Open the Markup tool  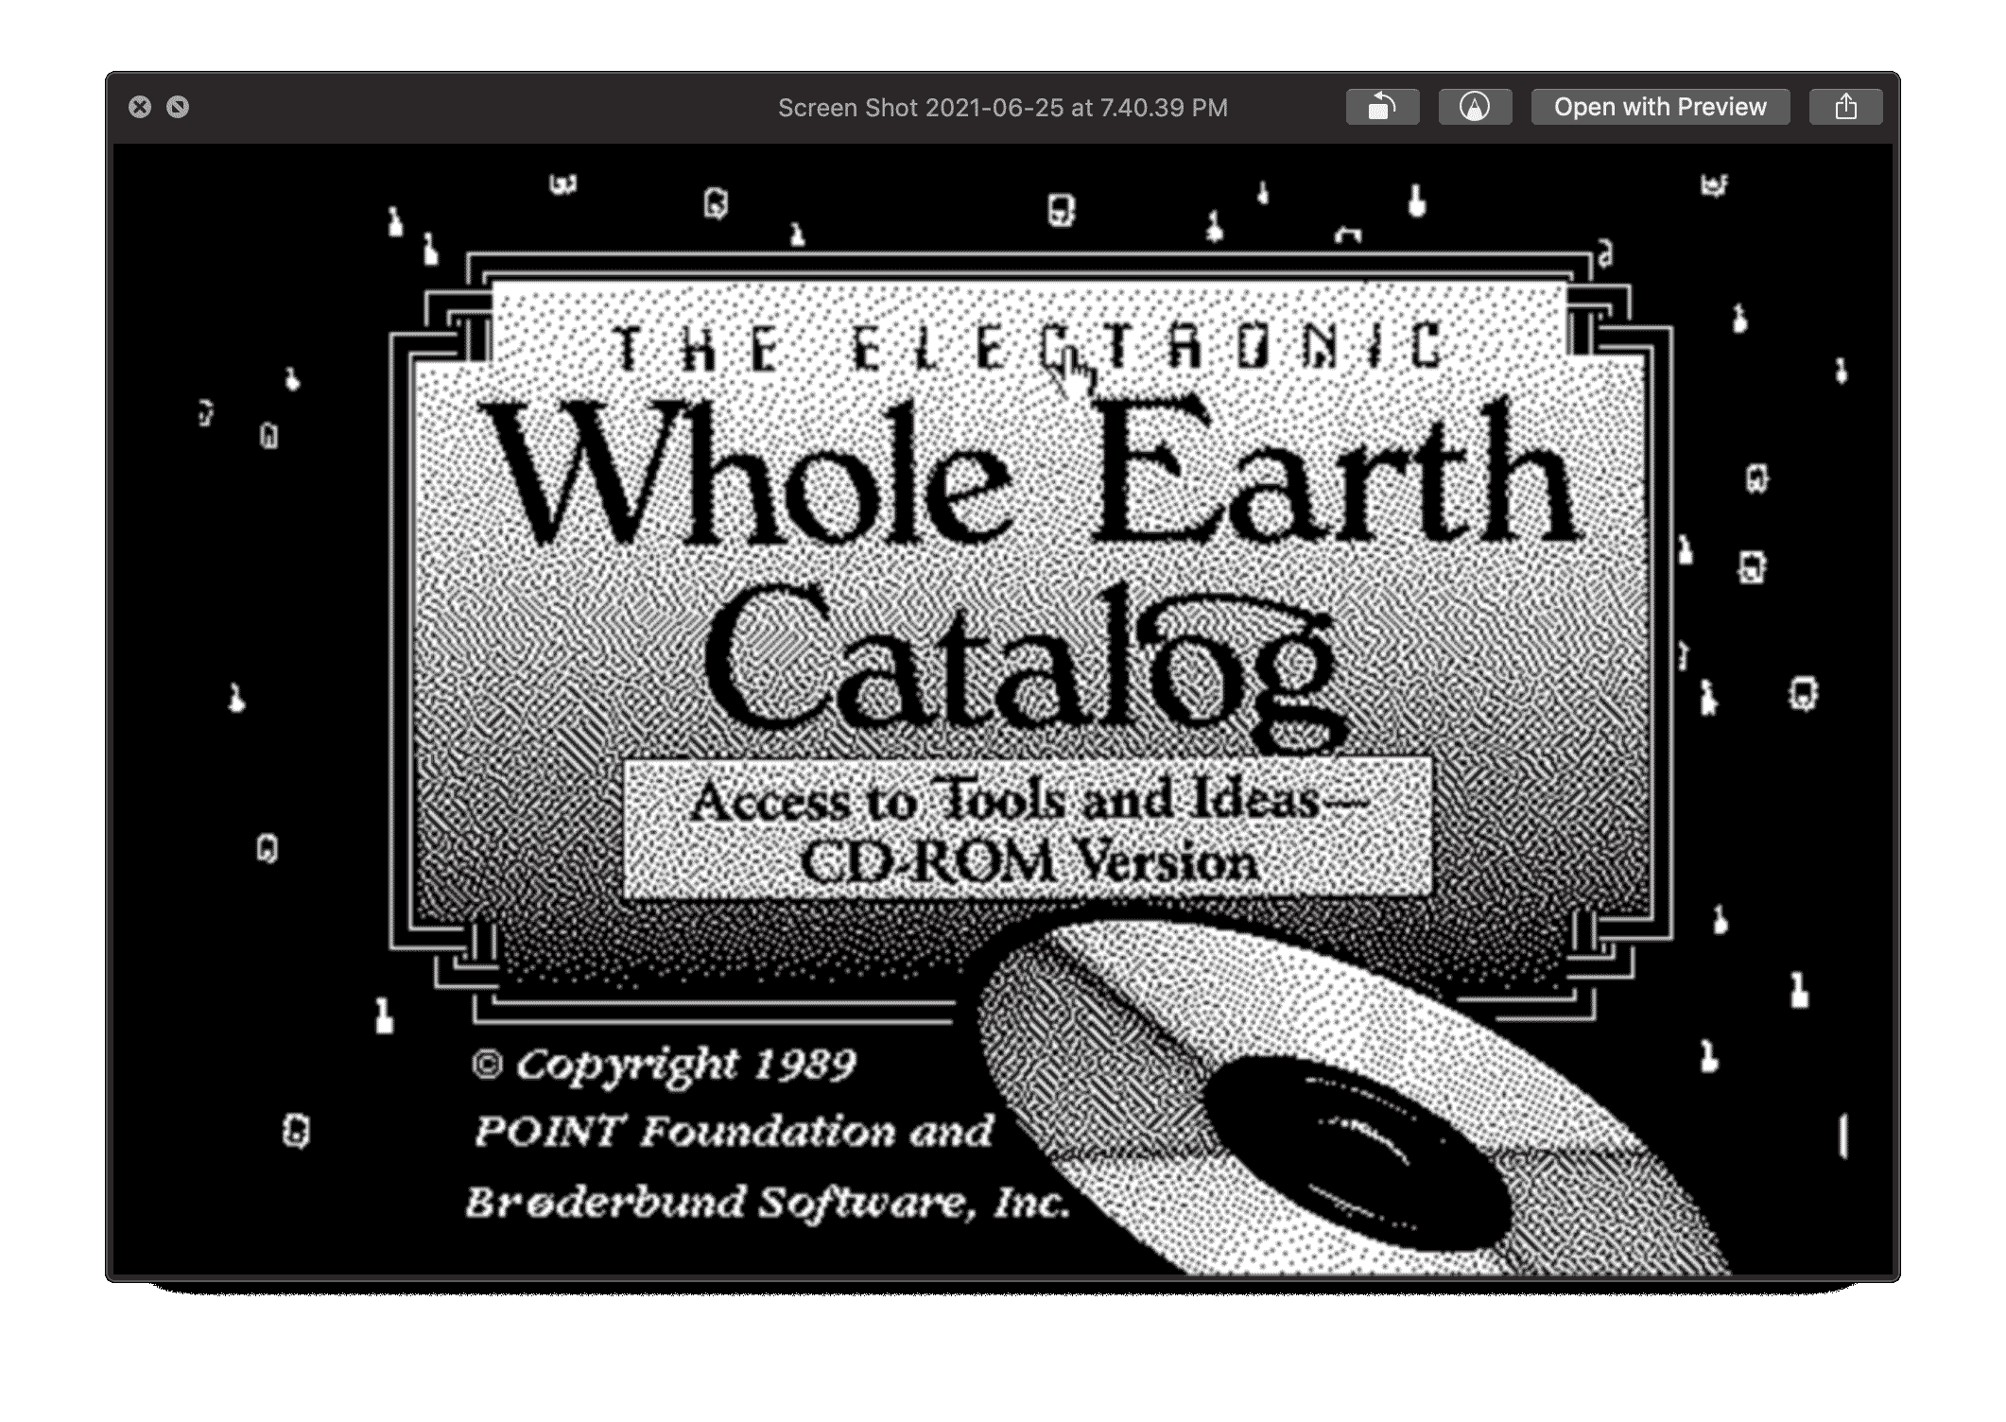[1475, 107]
